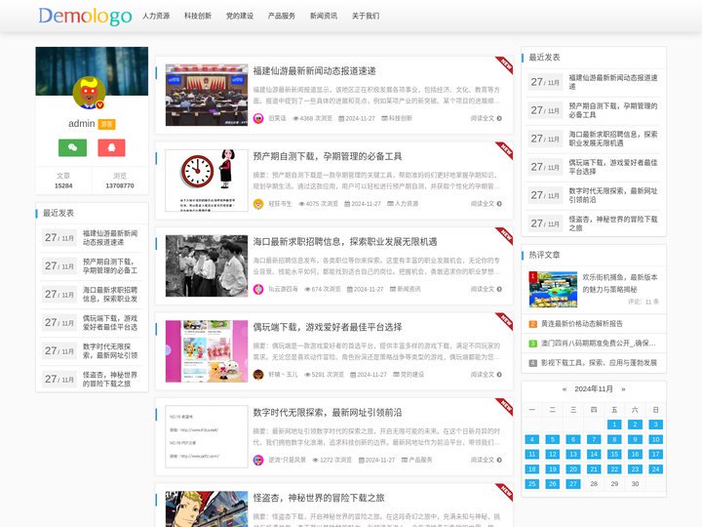Open left sidebar entry 怪盗杏，神秘世界的冒险下载之旅

[110, 379]
